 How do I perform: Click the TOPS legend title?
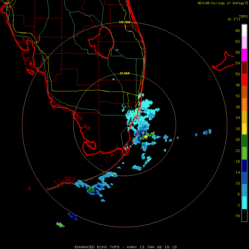pyautogui.click(x=243, y=16)
